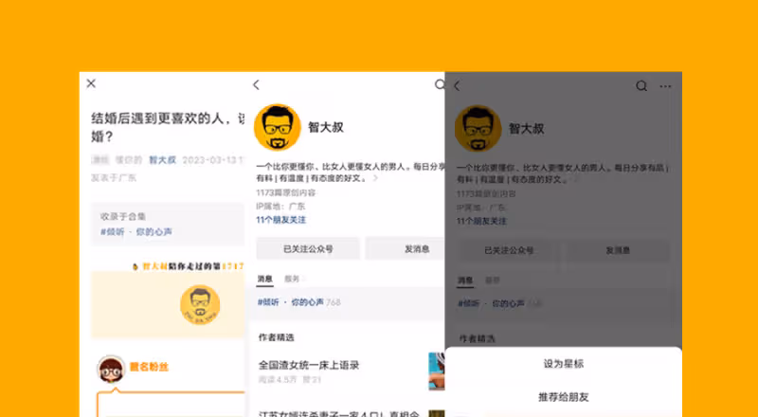758x417 pixels.
Task: Open search in middle profile panel
Action: [x=440, y=84]
